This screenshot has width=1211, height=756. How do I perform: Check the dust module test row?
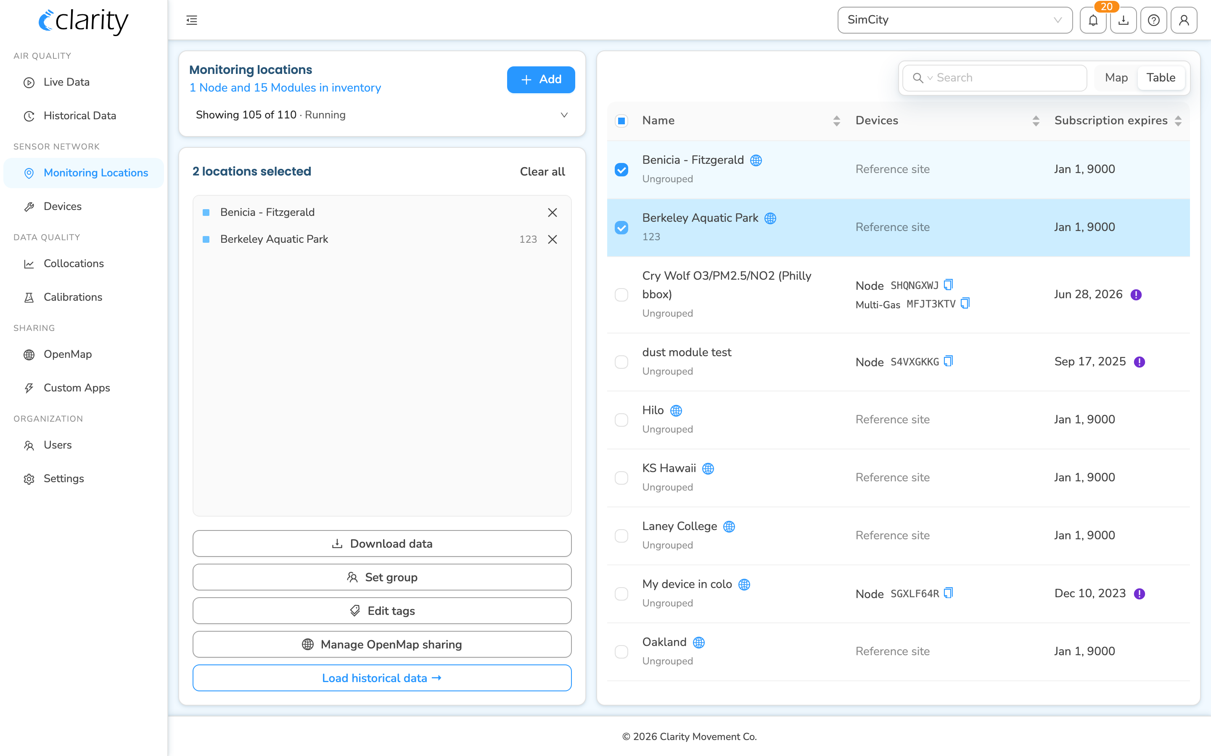click(621, 362)
